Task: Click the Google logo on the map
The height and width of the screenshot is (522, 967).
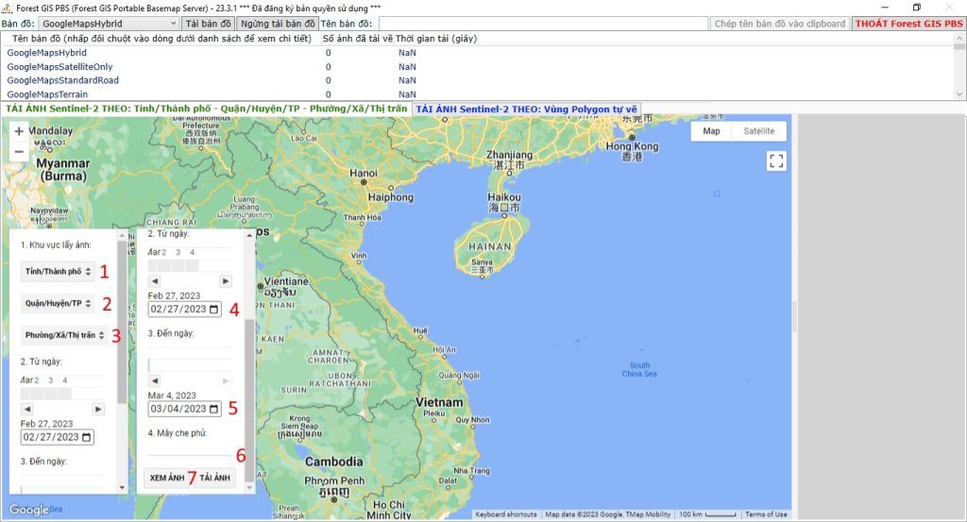Action: 28,510
